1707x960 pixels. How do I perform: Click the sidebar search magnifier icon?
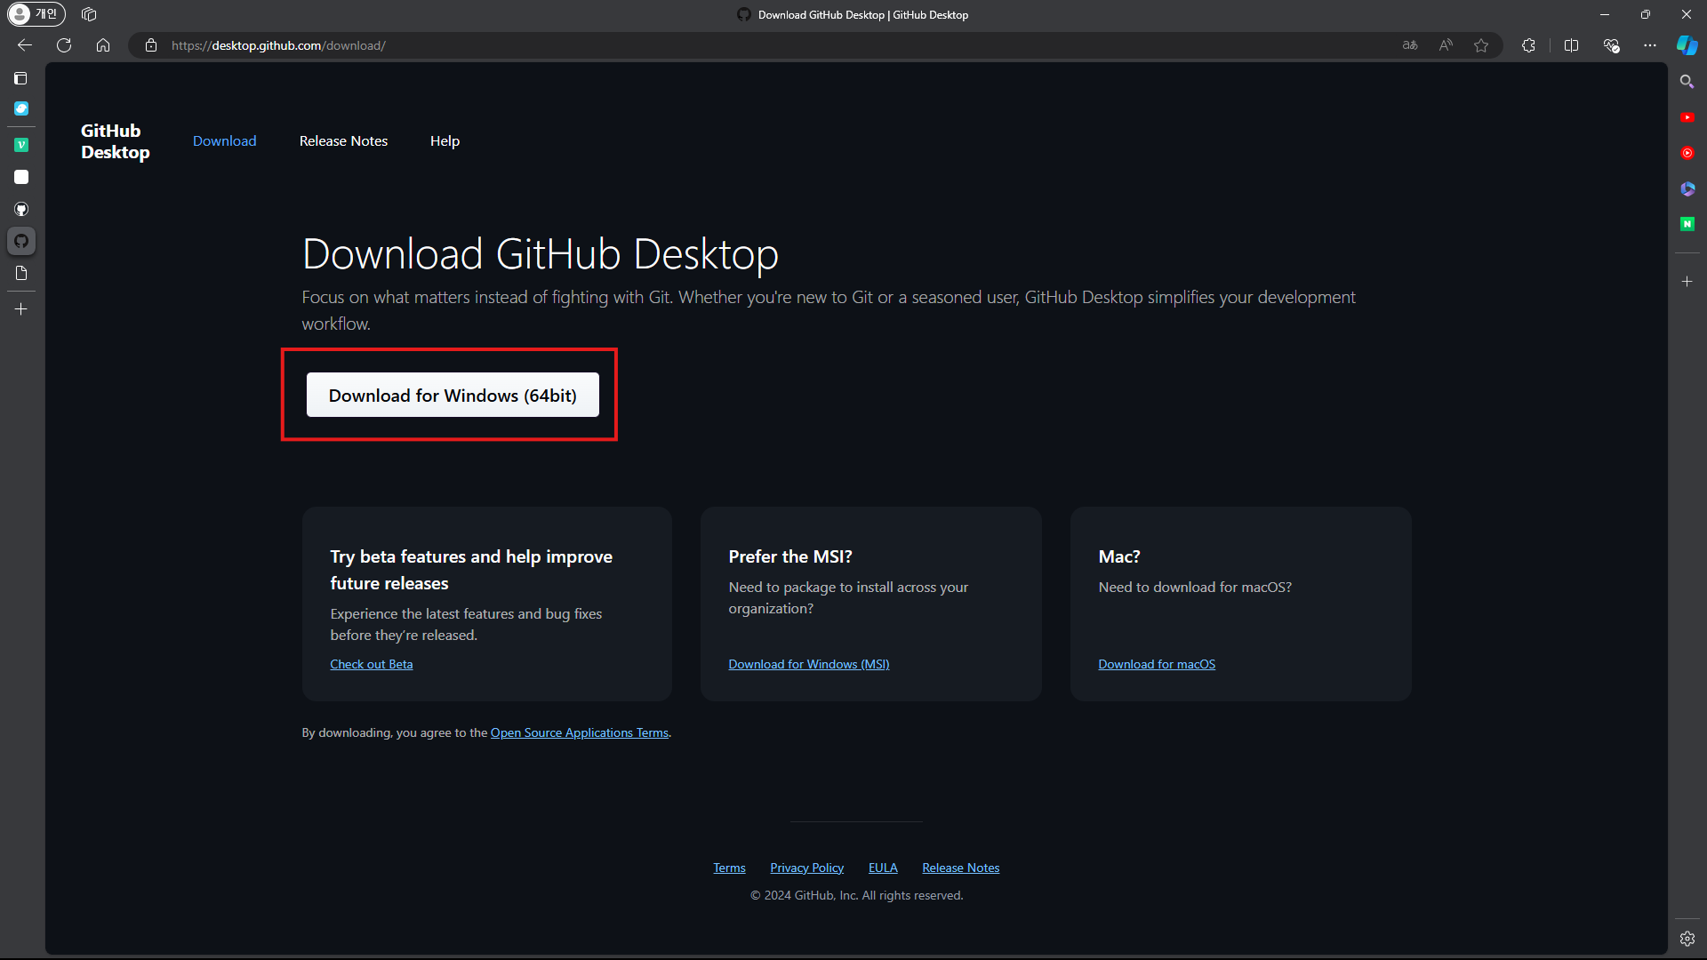[x=1687, y=82]
